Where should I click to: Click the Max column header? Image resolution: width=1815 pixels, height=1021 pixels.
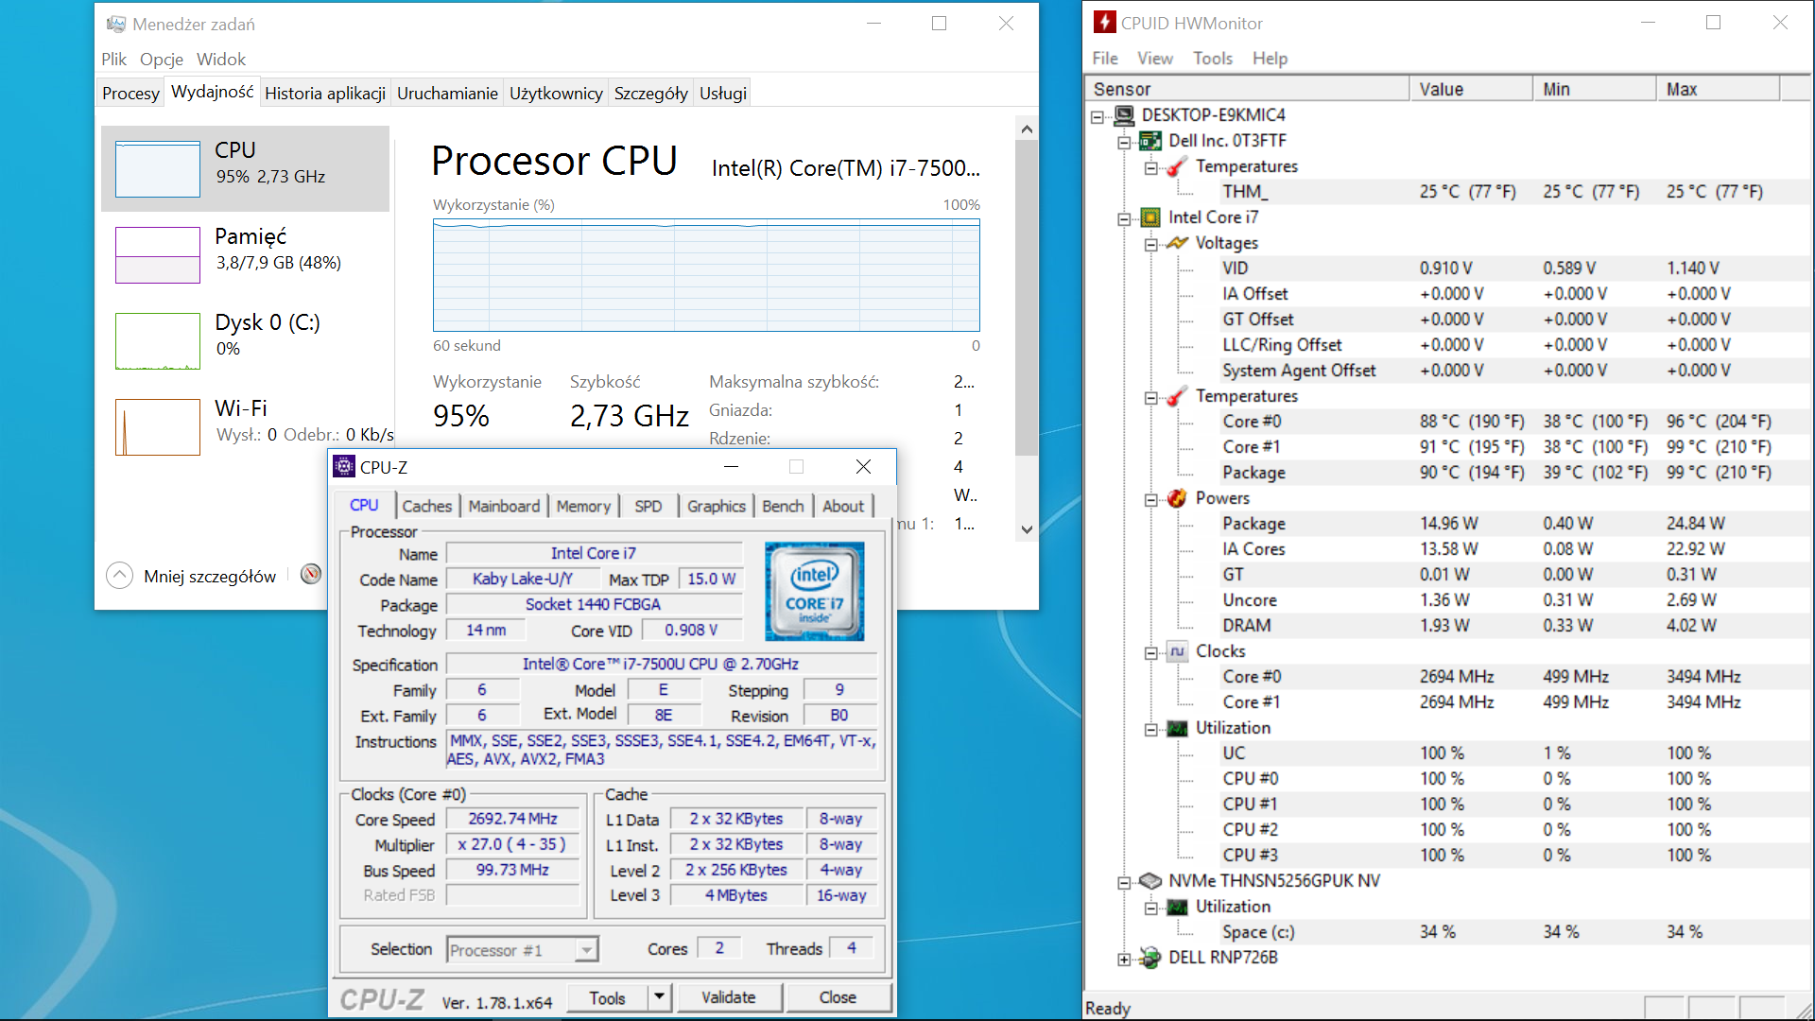click(x=1718, y=89)
